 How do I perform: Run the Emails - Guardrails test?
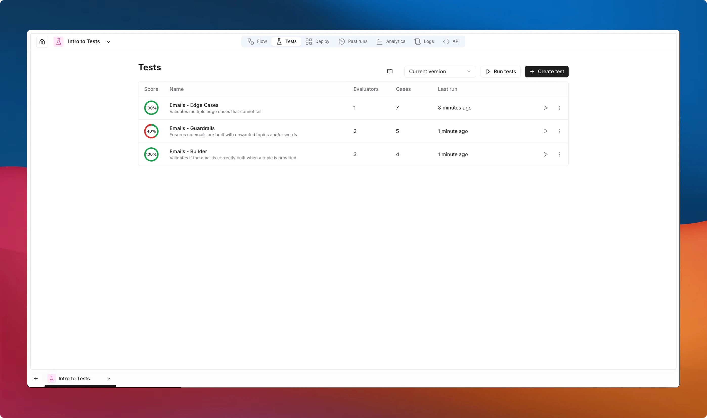point(545,131)
